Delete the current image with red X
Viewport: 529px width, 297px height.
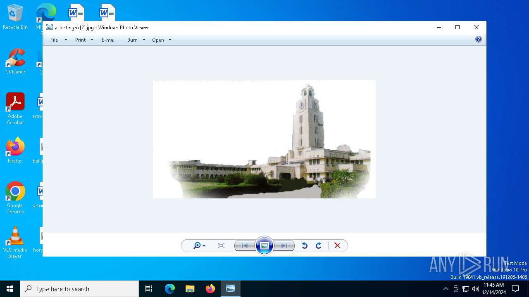click(337, 245)
